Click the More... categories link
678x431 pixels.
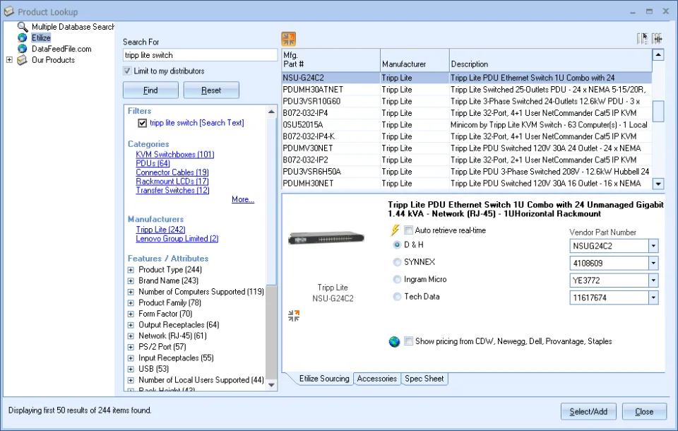click(x=242, y=199)
